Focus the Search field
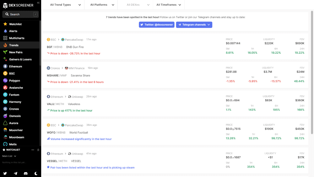The height and width of the screenshot is (177, 314). click(20, 14)
